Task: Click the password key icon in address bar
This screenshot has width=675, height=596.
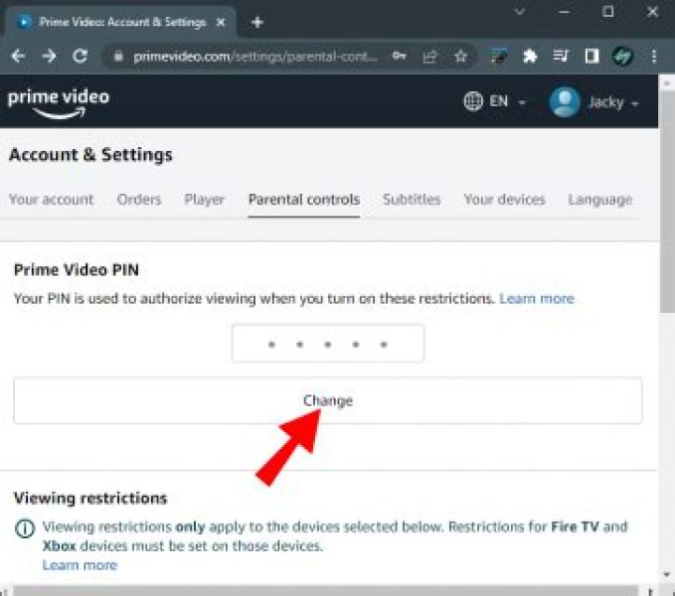Action: coord(399,56)
